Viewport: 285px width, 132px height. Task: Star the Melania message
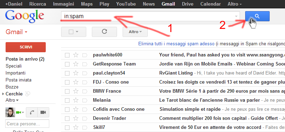coord(75,100)
